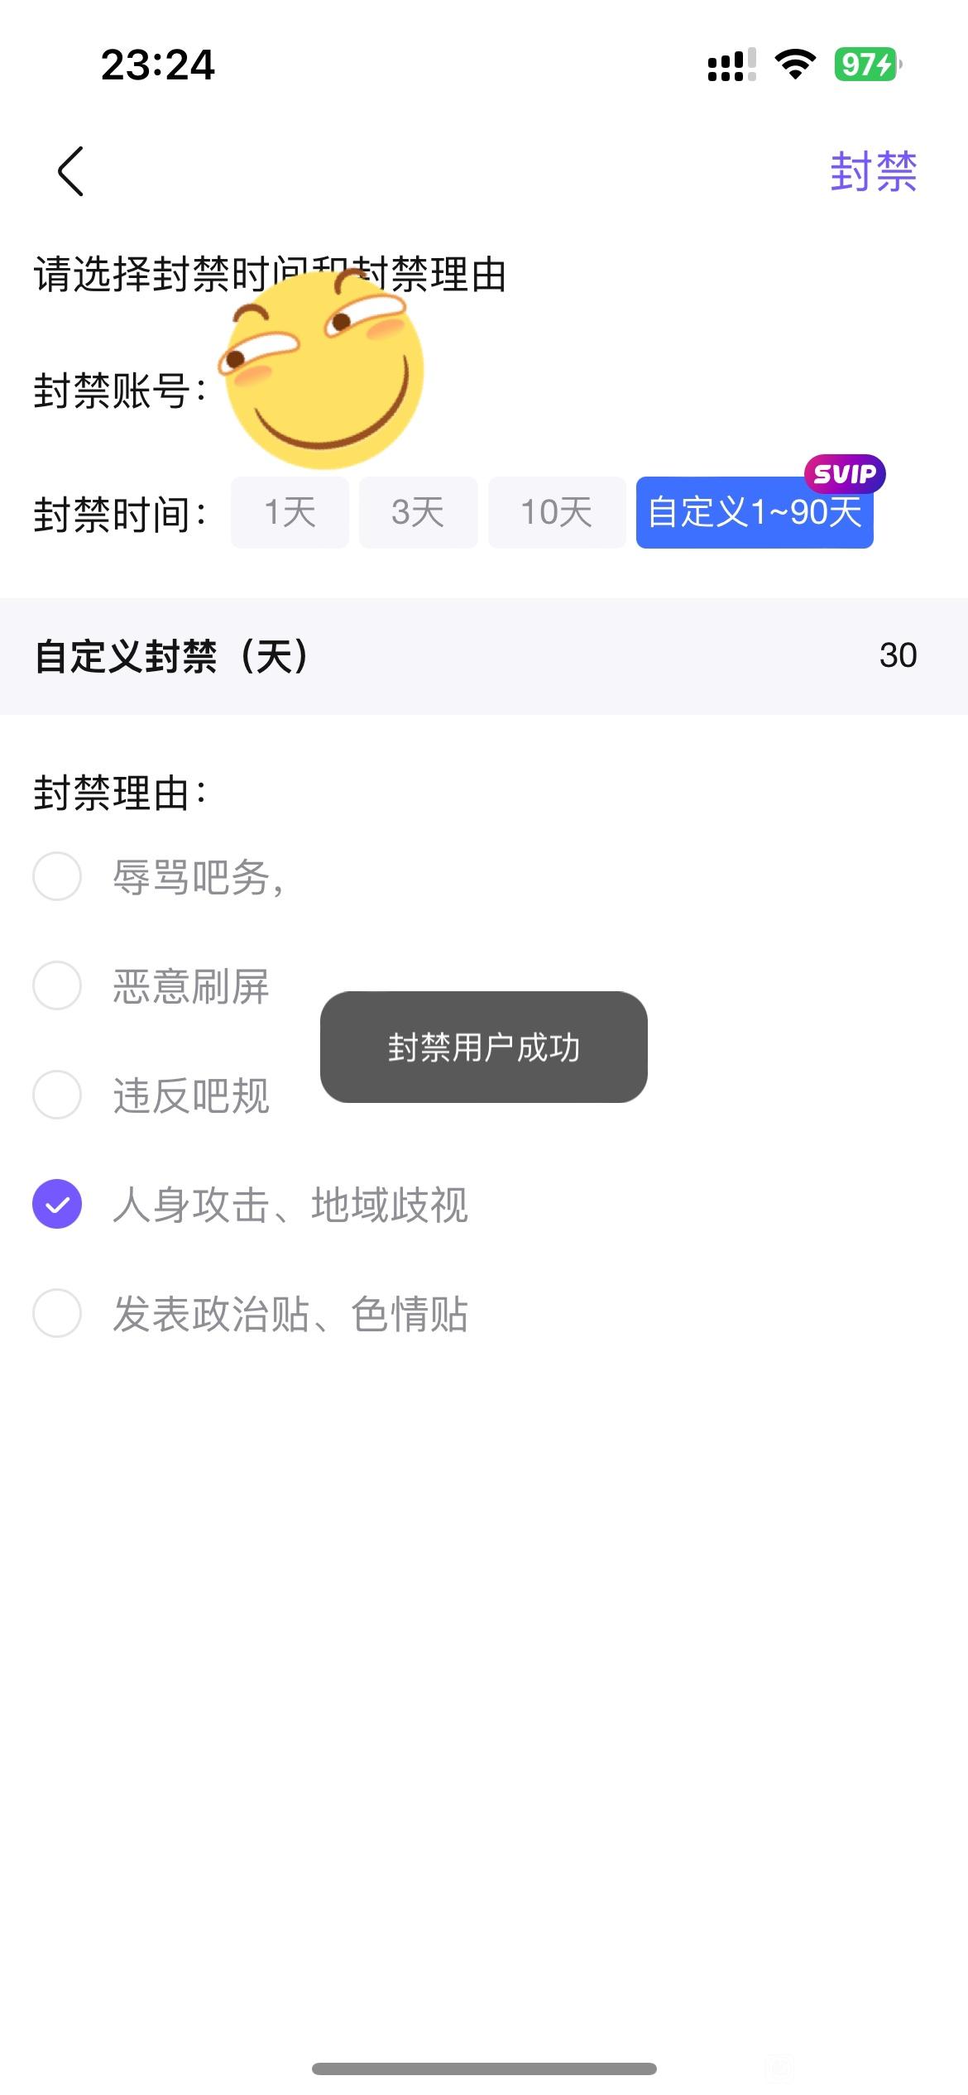
Task: Choose the 10天 ban duration
Action: click(x=556, y=512)
